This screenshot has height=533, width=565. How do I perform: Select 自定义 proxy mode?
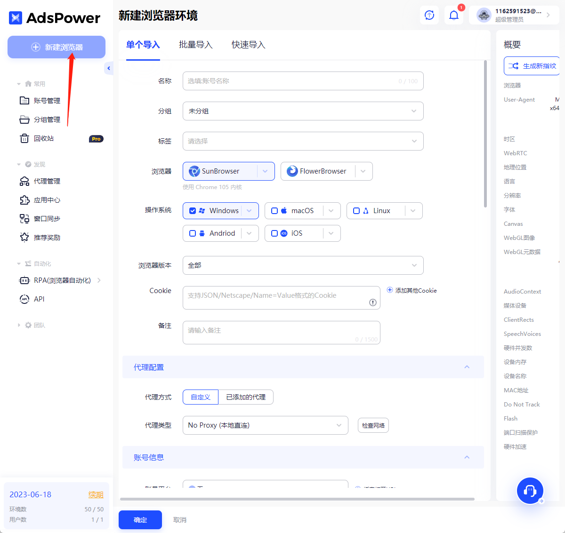201,397
